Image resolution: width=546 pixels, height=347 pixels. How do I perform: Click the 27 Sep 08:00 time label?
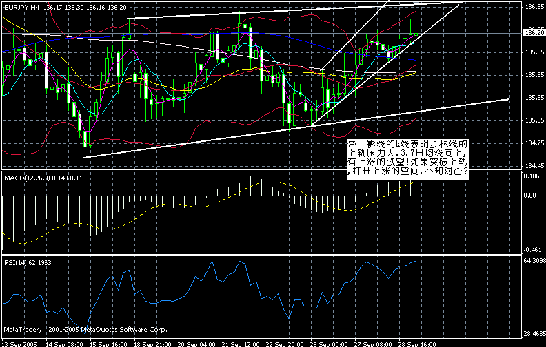coord(372,344)
